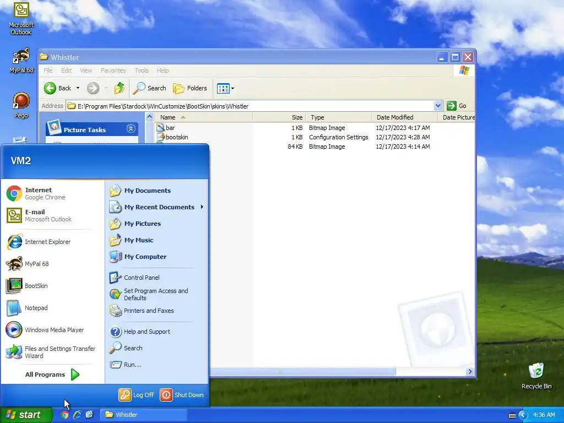Screen dimensions: 564x423
Task: Click the Back toolbar button
Action: (57, 88)
